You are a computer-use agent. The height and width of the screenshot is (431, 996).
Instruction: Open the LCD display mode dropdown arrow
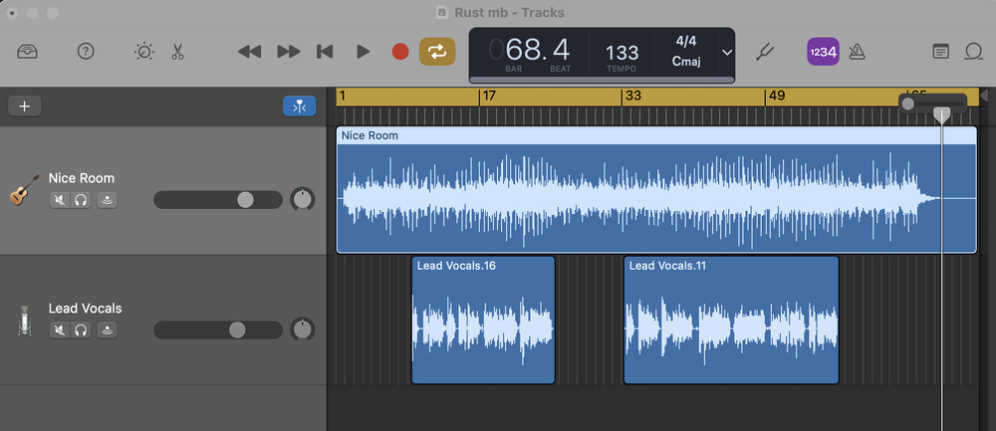click(727, 52)
